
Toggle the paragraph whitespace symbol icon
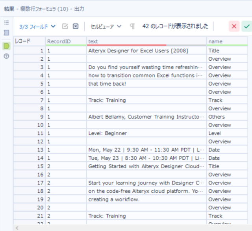tap(132, 26)
